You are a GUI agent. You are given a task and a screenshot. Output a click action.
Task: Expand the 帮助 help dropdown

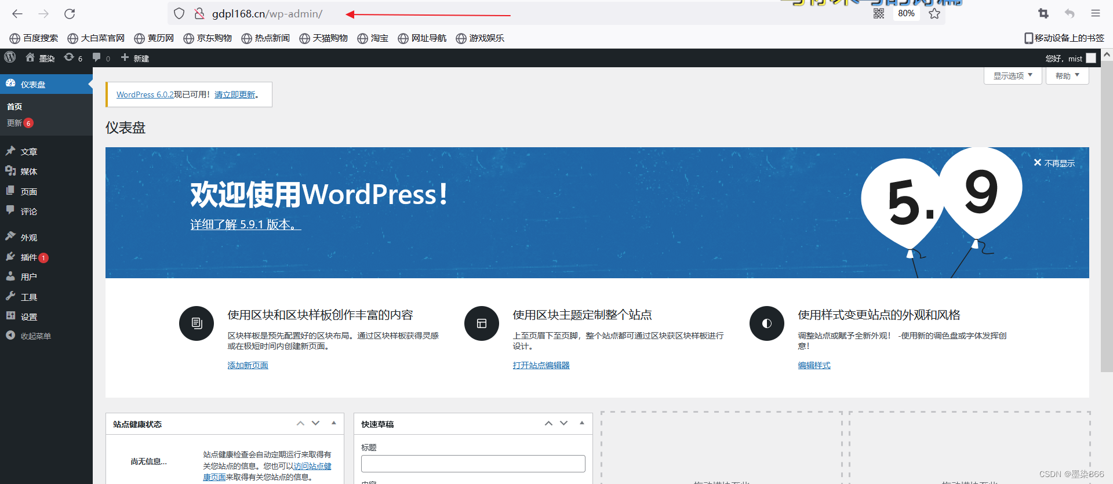click(x=1067, y=75)
